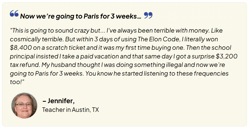Image resolution: width=249 pixels, height=129 pixels.
Task: Click the testimonial headline about Paris
Action: [x=81, y=16]
